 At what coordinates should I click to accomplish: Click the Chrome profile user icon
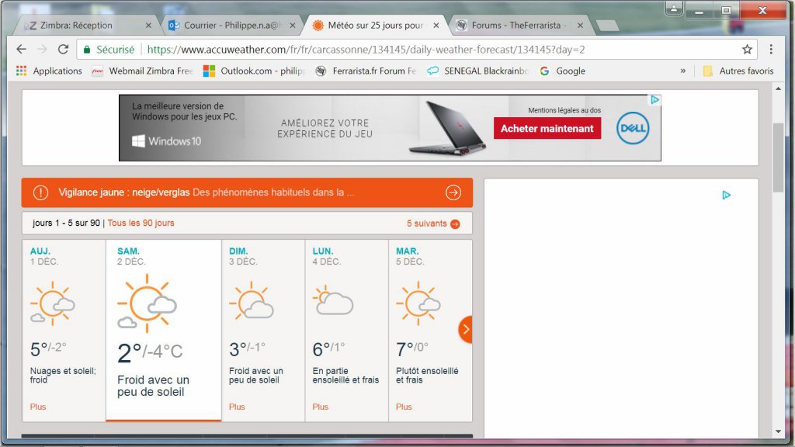(x=674, y=9)
